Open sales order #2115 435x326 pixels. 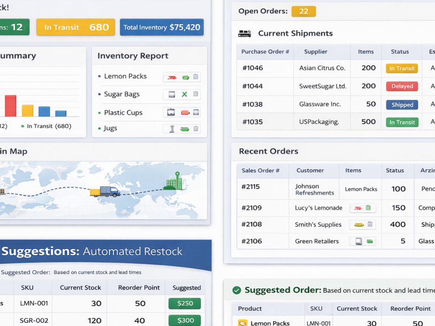tap(251, 187)
